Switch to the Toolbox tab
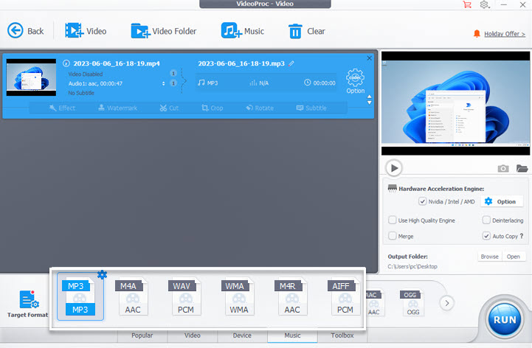Image resolution: width=532 pixels, height=348 pixels. [342, 335]
